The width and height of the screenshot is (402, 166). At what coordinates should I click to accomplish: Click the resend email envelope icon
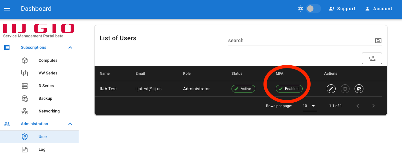point(359,89)
